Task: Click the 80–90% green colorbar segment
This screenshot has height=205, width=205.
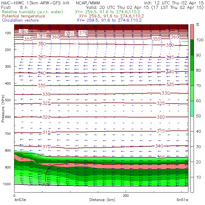Action: point(192,63)
